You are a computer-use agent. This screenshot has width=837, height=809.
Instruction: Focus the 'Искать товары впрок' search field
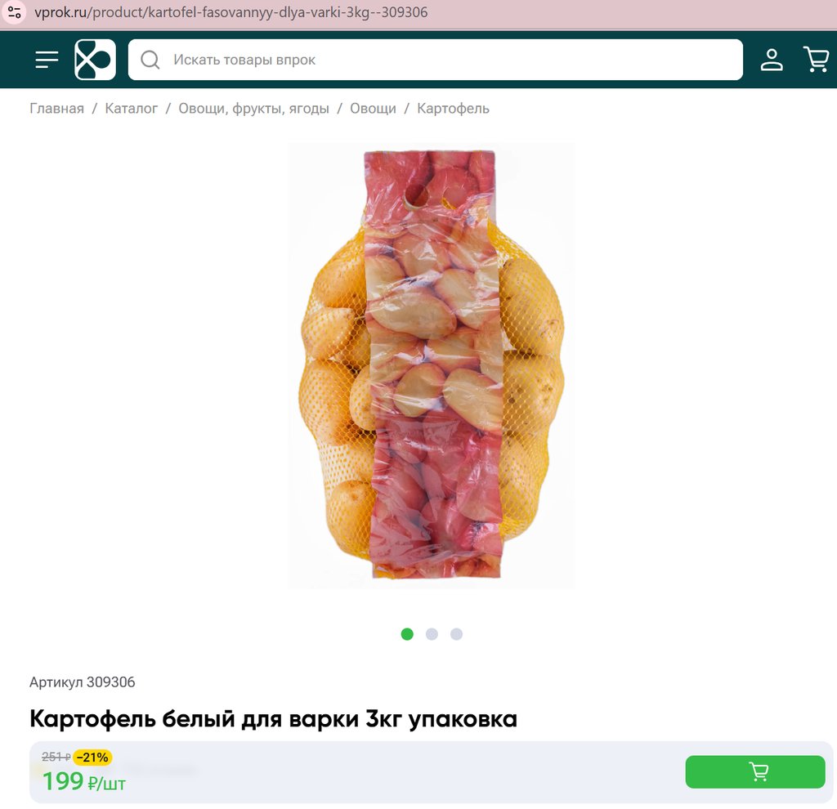(435, 60)
